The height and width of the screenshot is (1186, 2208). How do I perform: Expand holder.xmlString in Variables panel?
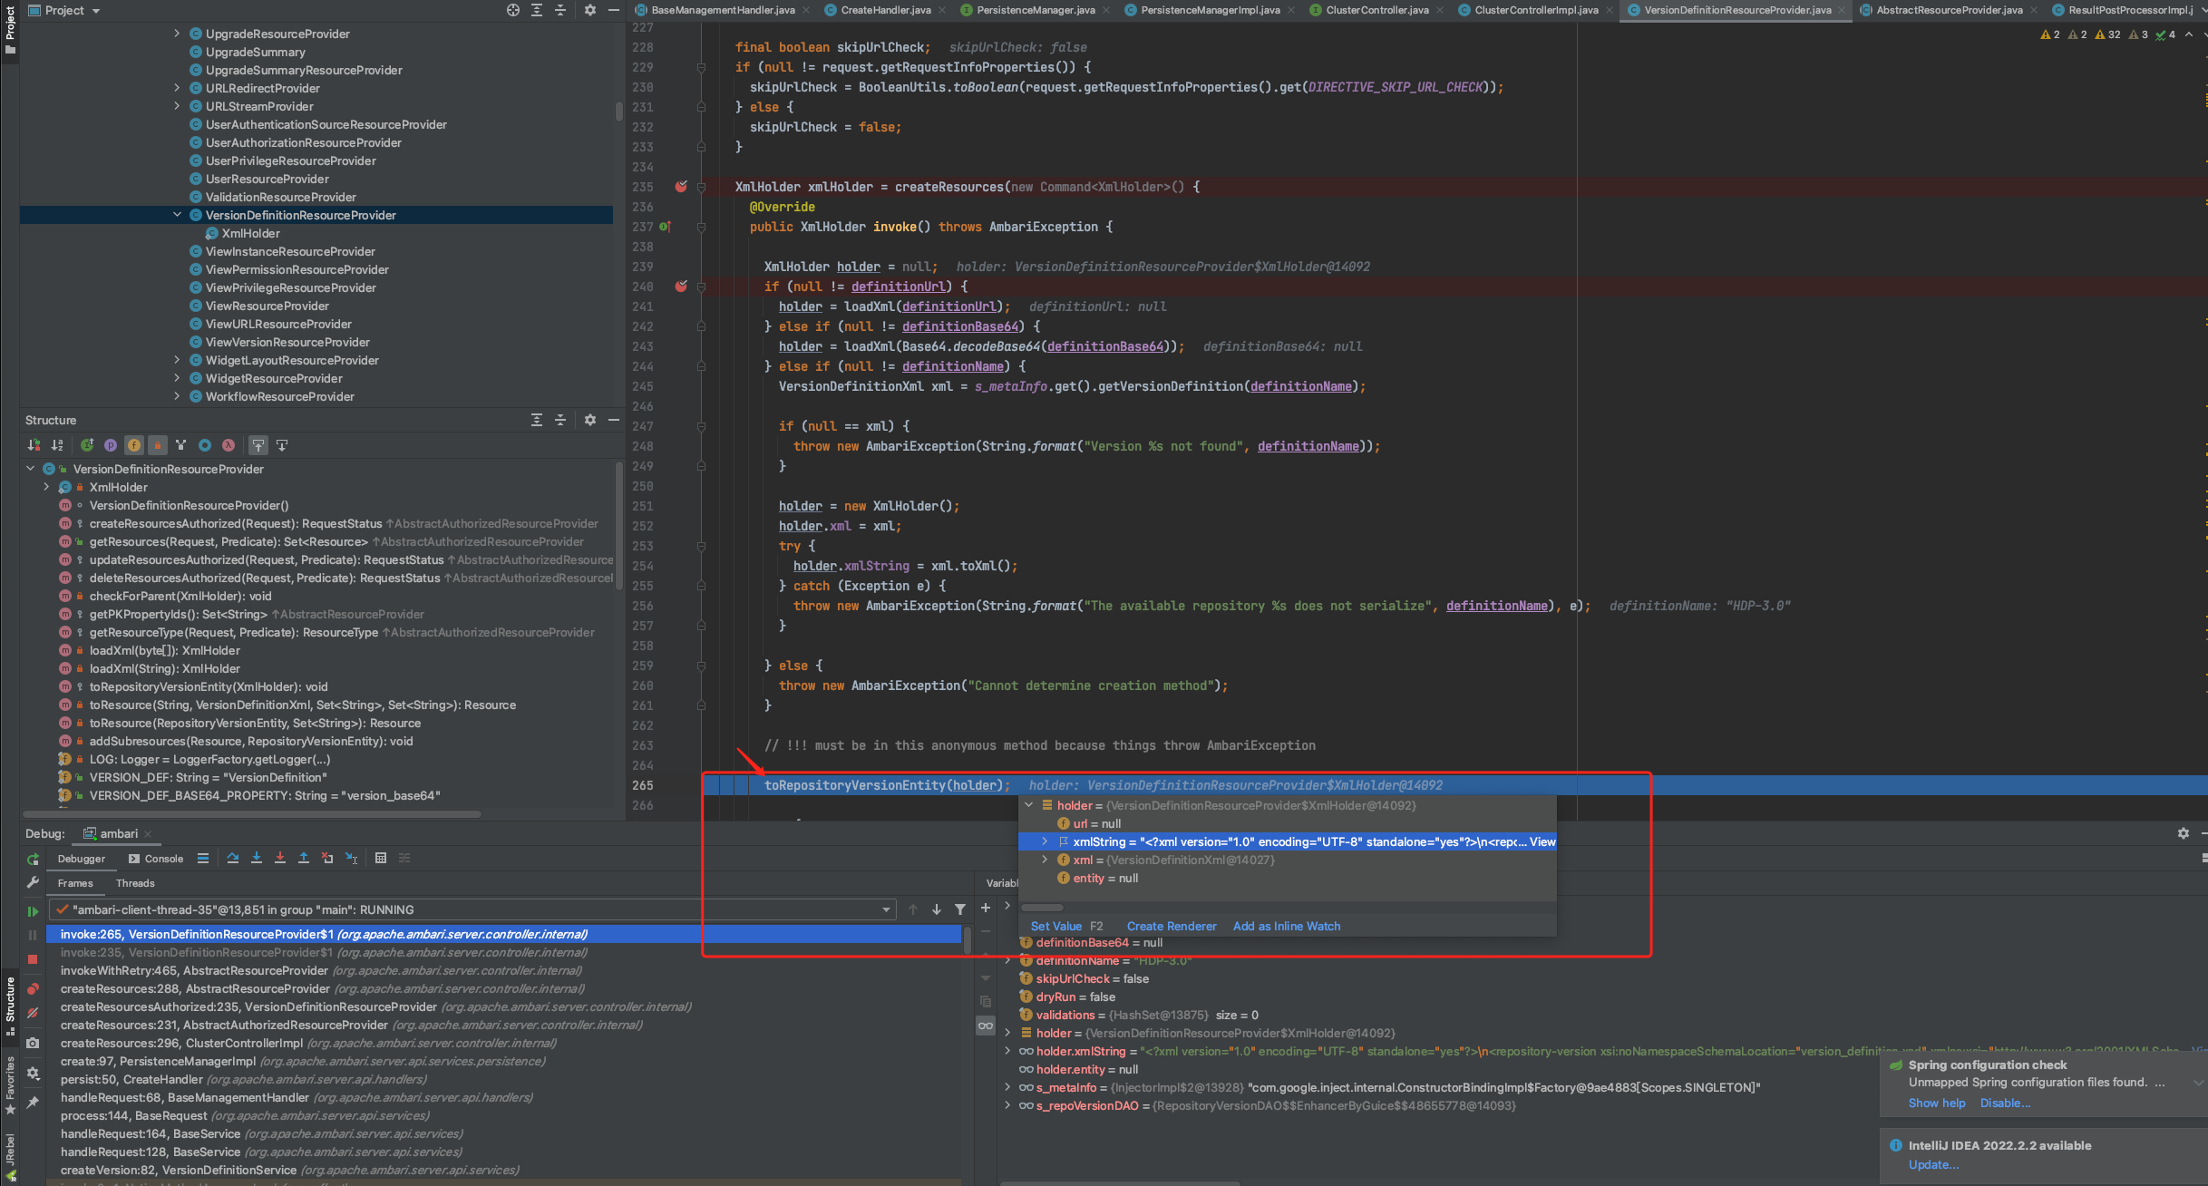pyautogui.click(x=1007, y=1051)
